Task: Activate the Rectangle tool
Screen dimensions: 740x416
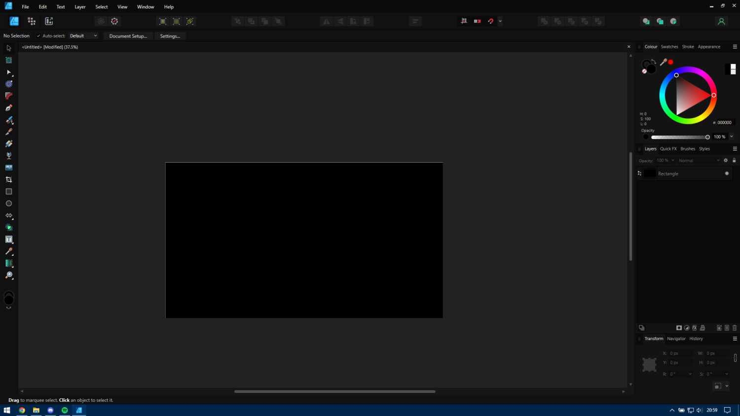Action: [x=8, y=191]
